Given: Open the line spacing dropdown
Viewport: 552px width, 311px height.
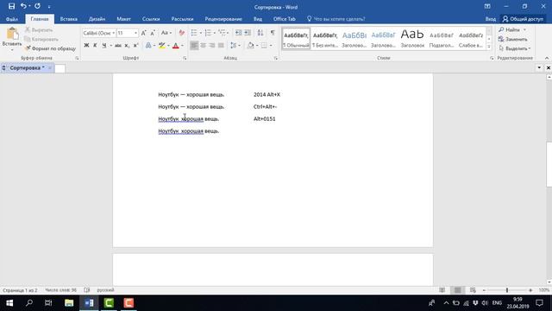Looking at the screenshot, I should click(235, 46).
